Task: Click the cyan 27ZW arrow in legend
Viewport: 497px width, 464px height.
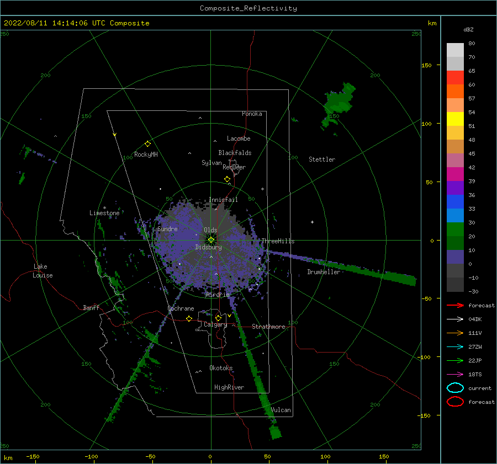Action: [455, 347]
